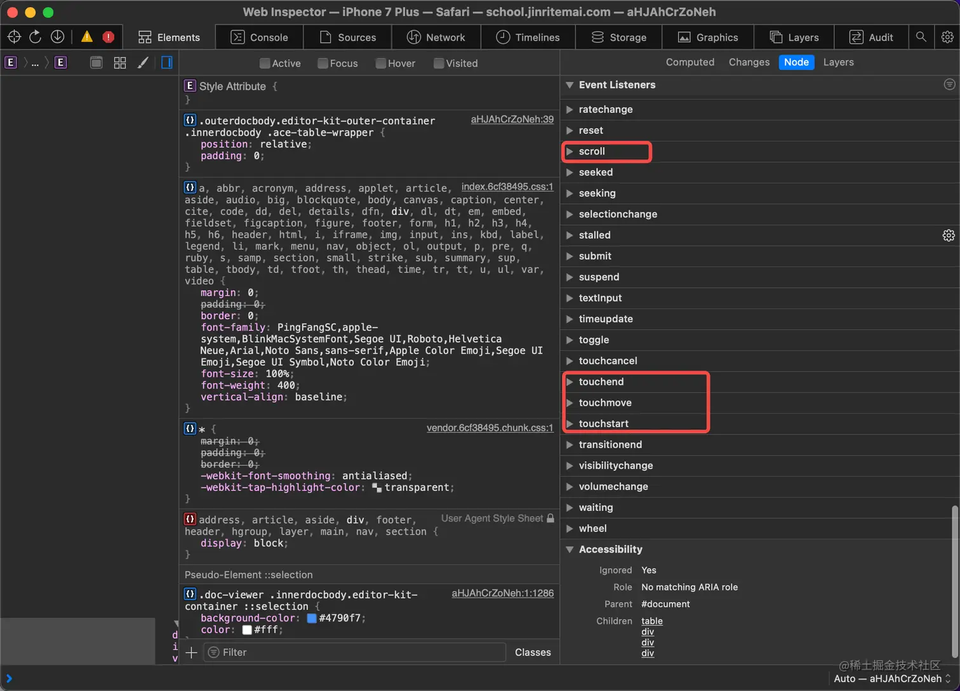Click the transparent tap-highlight color swatch
Screen dimensions: 960x691
pyautogui.click(x=377, y=487)
